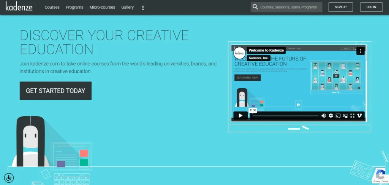This screenshot has height=185, width=389.
Task: Click the search magnifier icon
Action: pos(255,7)
